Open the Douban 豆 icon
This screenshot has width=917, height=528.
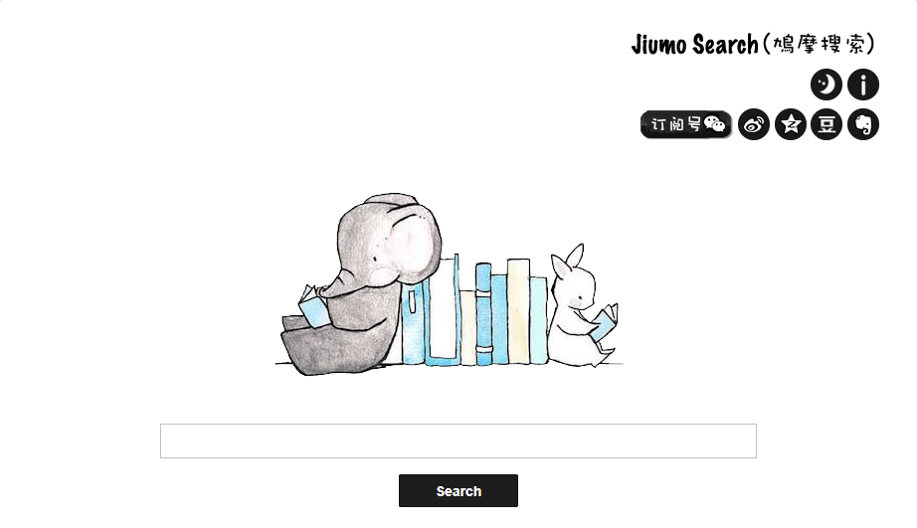826,124
